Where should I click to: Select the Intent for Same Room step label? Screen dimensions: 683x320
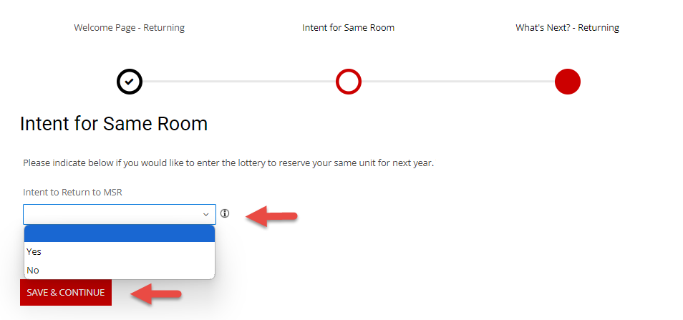pos(349,28)
